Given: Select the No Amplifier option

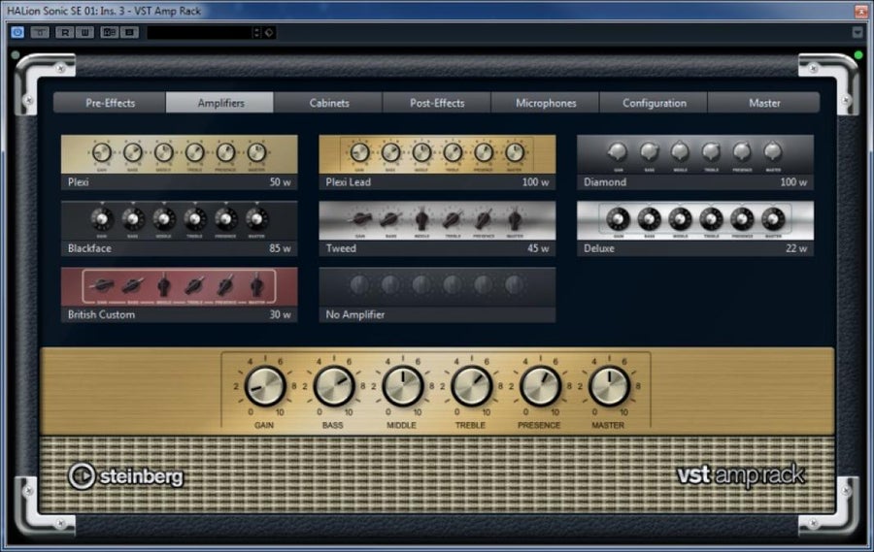Looking at the screenshot, I should coord(437,295).
